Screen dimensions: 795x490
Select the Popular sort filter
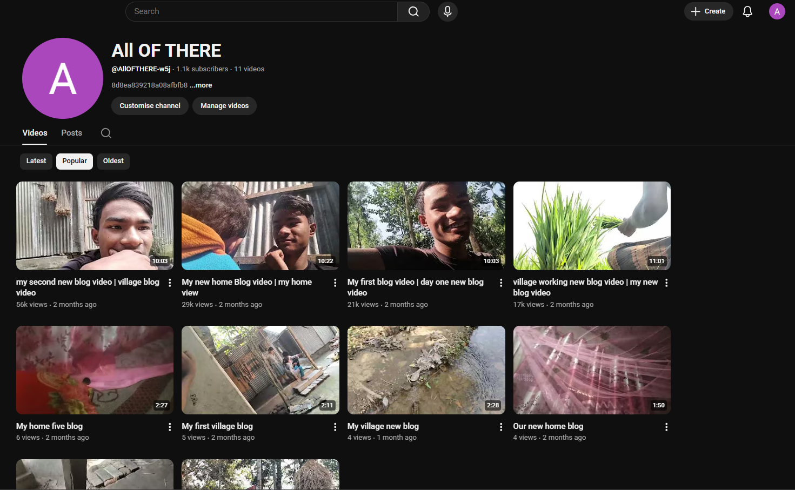click(75, 161)
